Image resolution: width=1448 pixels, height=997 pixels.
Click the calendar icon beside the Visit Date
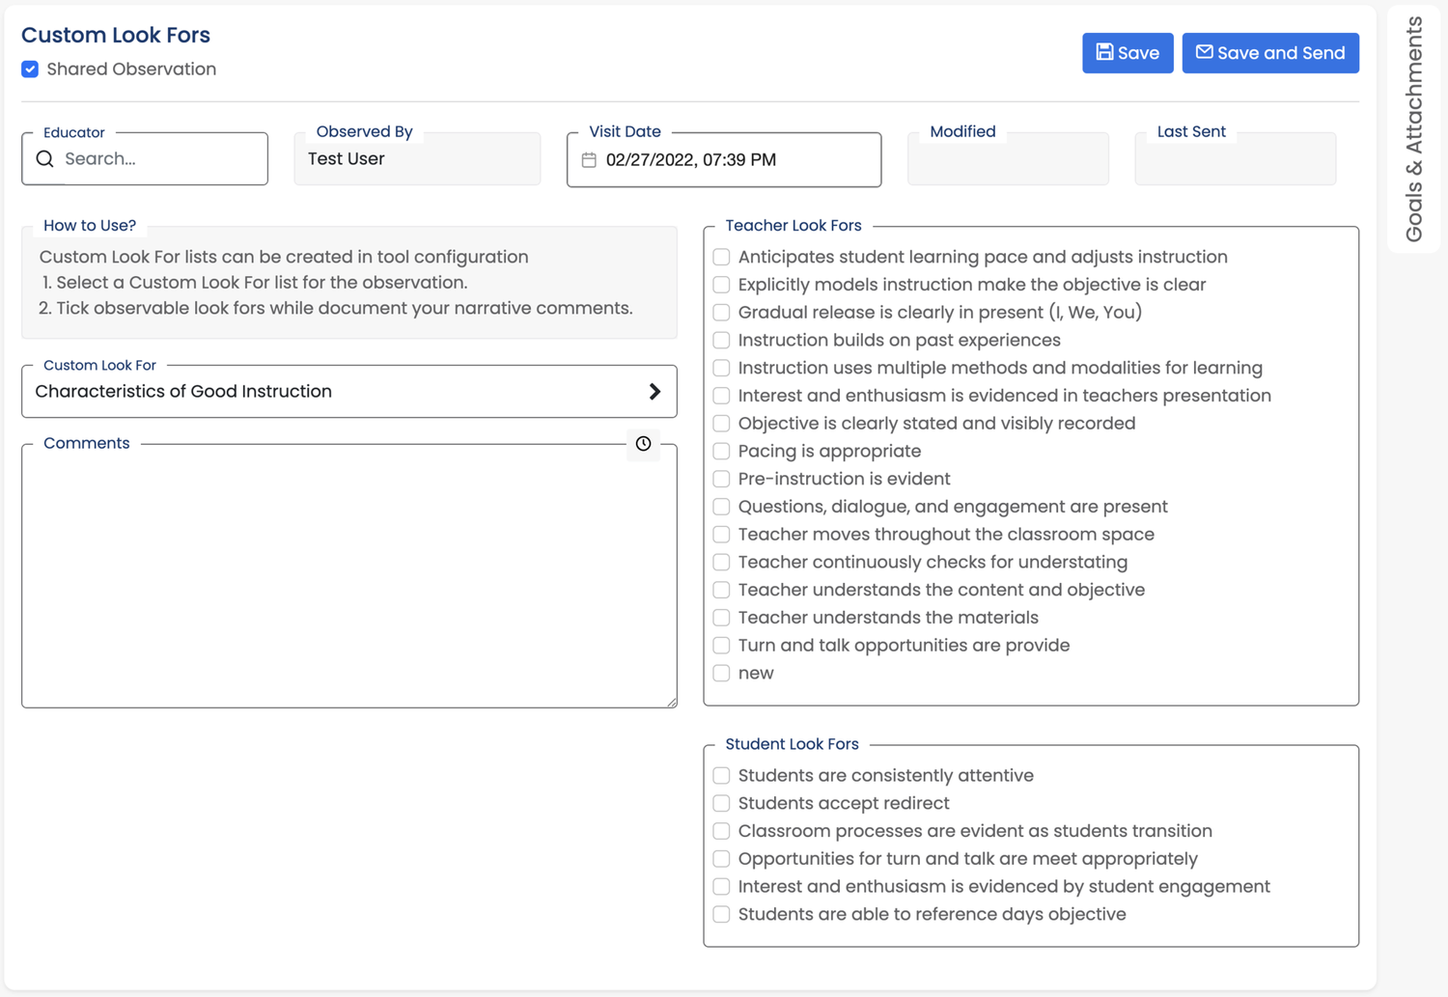(x=591, y=160)
